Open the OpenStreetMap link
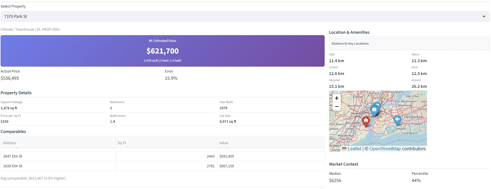 point(385,149)
